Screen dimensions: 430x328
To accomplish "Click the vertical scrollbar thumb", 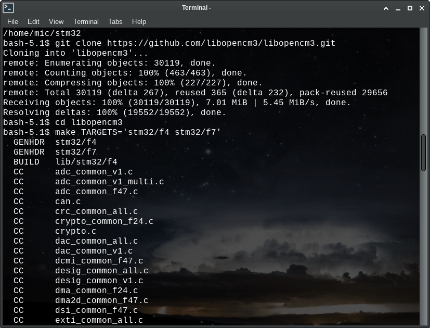I will (424, 152).
